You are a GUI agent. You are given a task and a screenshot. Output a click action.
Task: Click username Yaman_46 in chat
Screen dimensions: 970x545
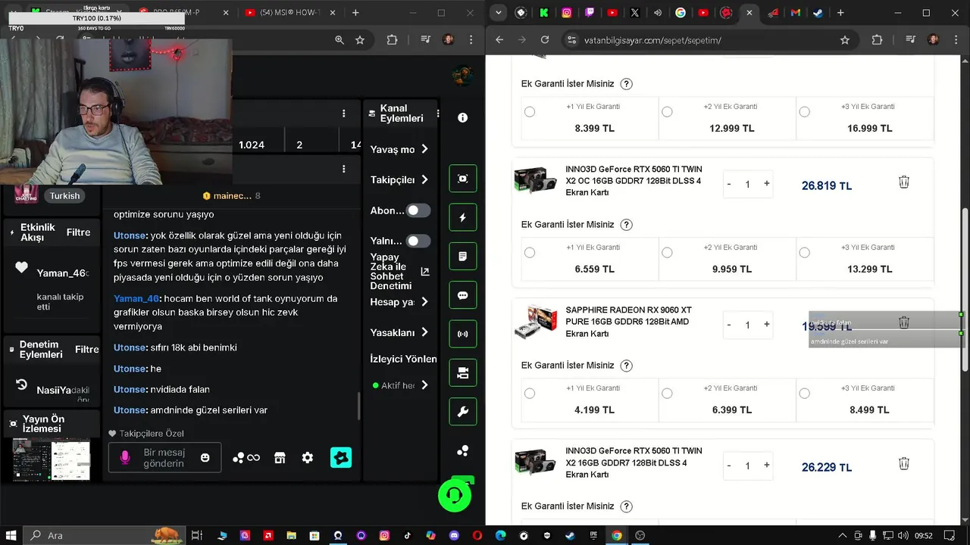click(136, 298)
